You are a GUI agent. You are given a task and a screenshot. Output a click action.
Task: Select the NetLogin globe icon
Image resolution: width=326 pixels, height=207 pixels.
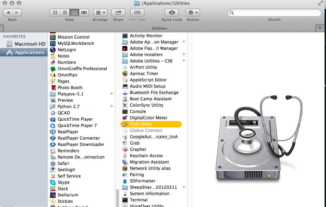pyautogui.click(x=53, y=50)
